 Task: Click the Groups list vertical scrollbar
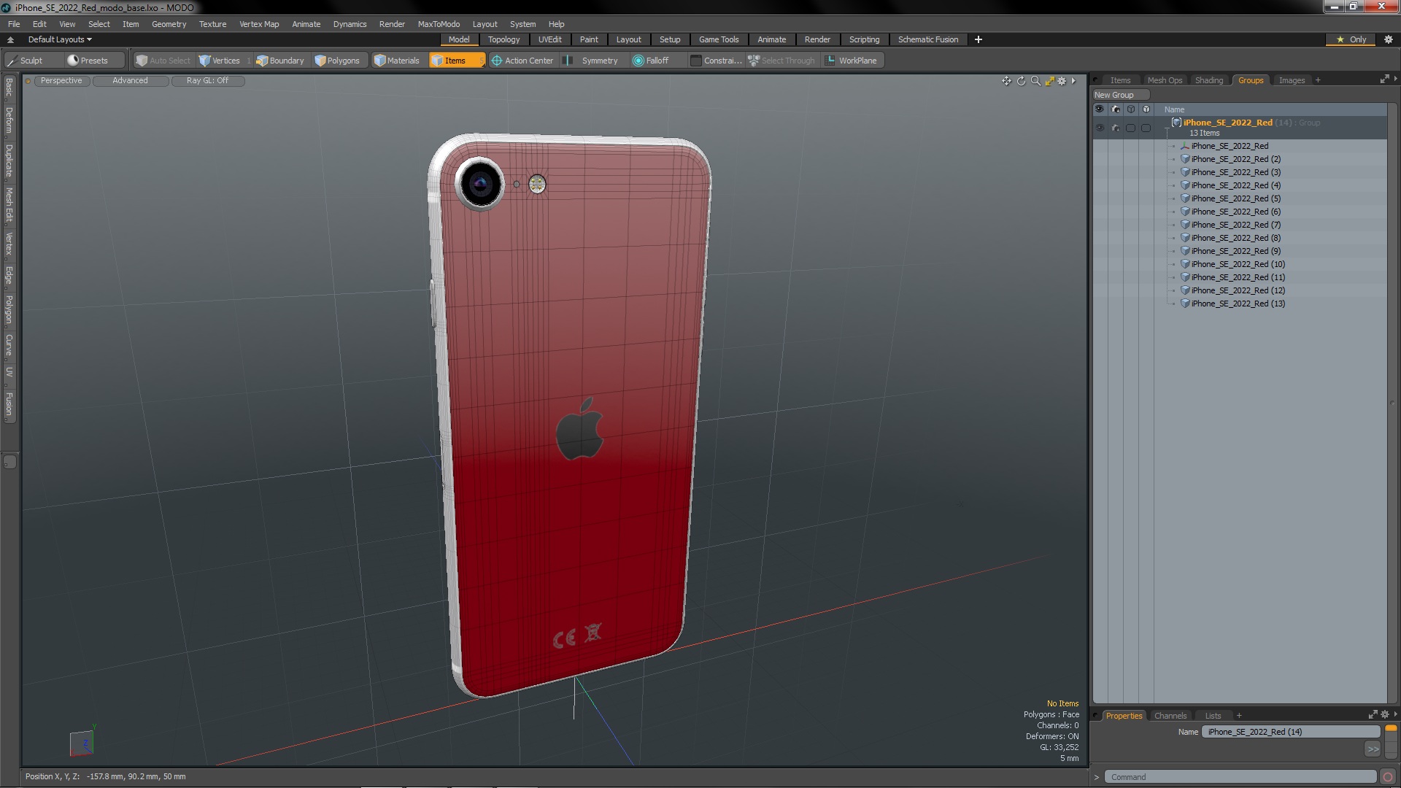click(1392, 402)
